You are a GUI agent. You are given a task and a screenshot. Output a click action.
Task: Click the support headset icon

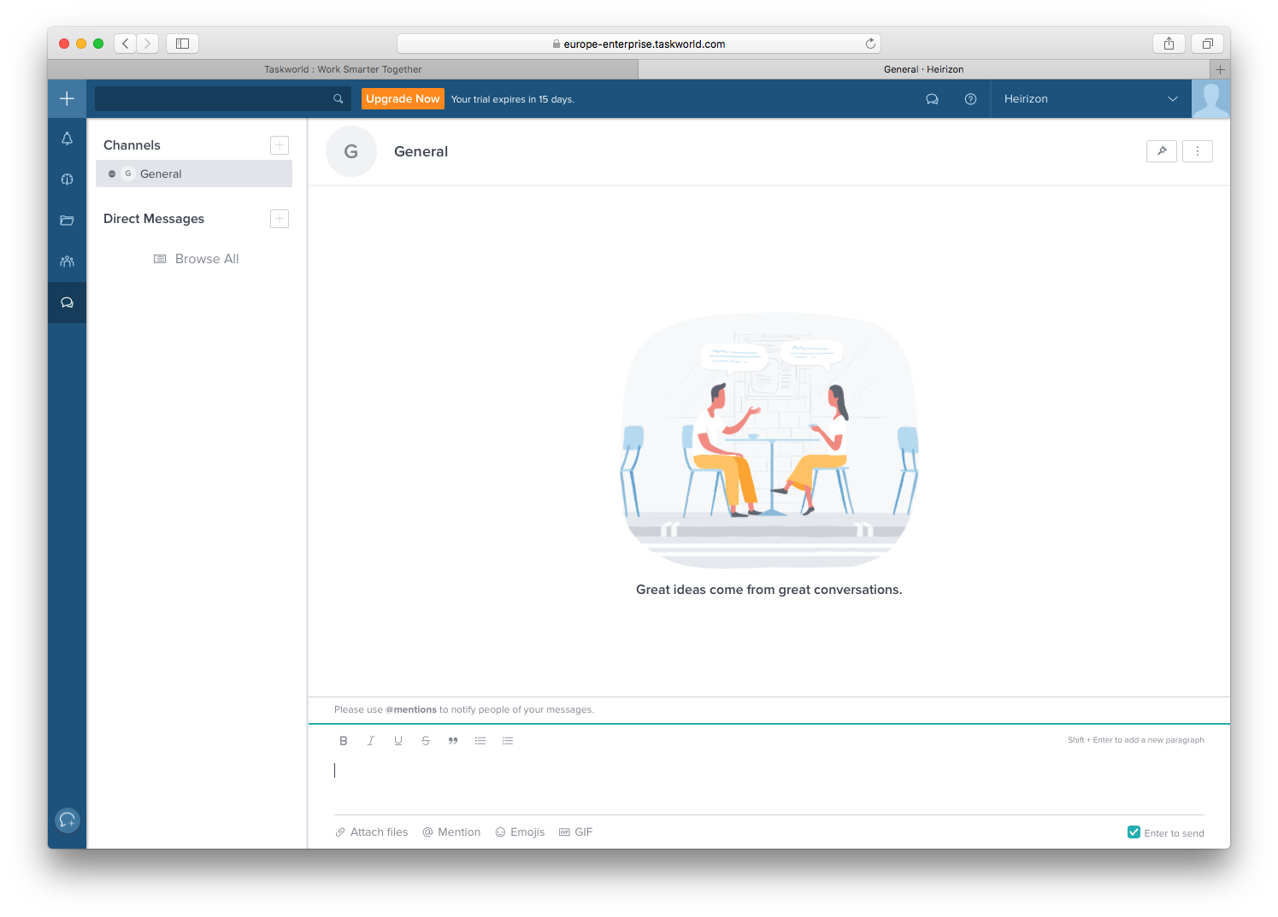coord(67,820)
